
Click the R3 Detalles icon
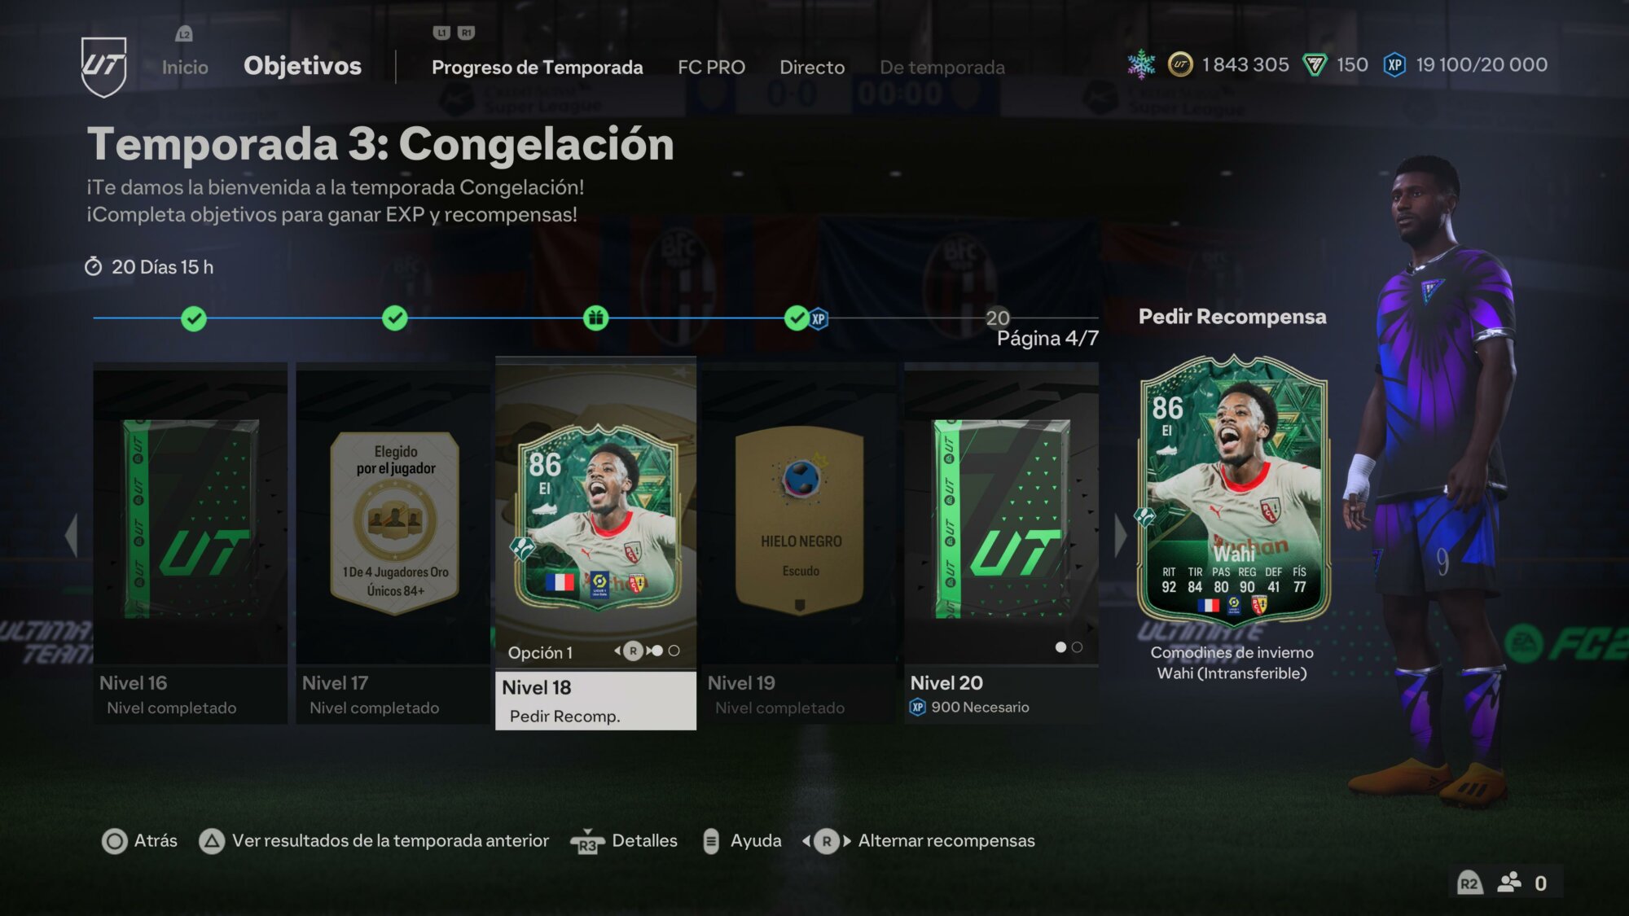[x=587, y=841]
